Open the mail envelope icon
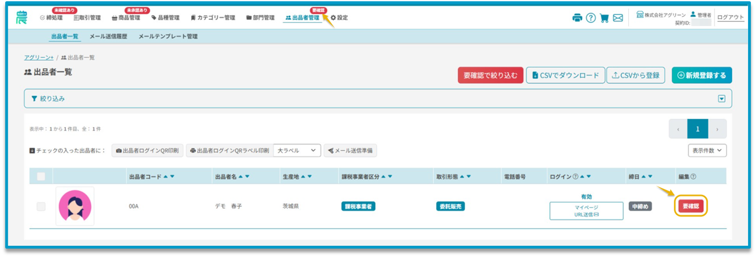 coord(618,17)
